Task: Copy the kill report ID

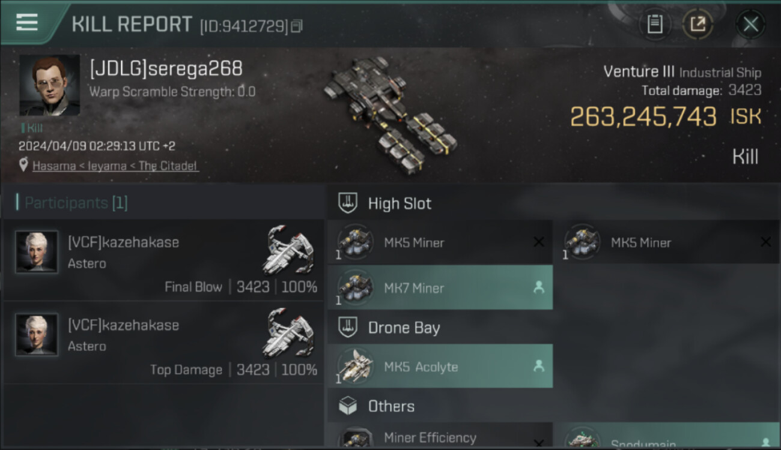Action: (x=296, y=26)
